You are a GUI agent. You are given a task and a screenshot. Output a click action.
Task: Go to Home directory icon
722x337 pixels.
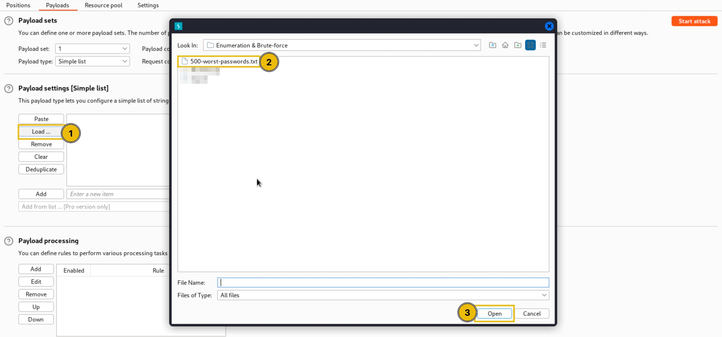pyautogui.click(x=505, y=45)
